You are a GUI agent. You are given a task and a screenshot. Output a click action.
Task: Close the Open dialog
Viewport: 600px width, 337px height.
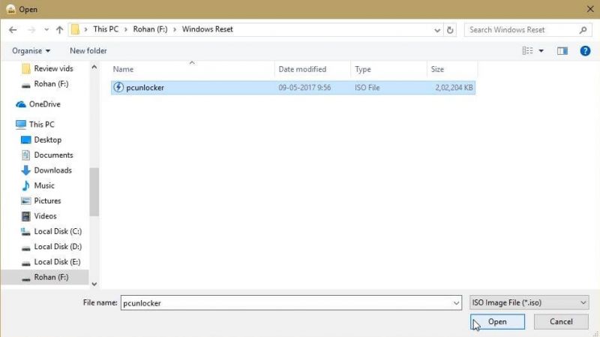[590, 9]
